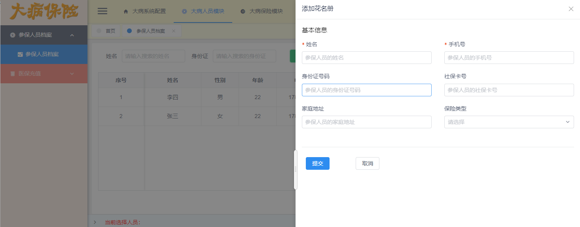Click the 身份证号码 input field
This screenshot has height=227, width=580.
[x=366, y=90]
